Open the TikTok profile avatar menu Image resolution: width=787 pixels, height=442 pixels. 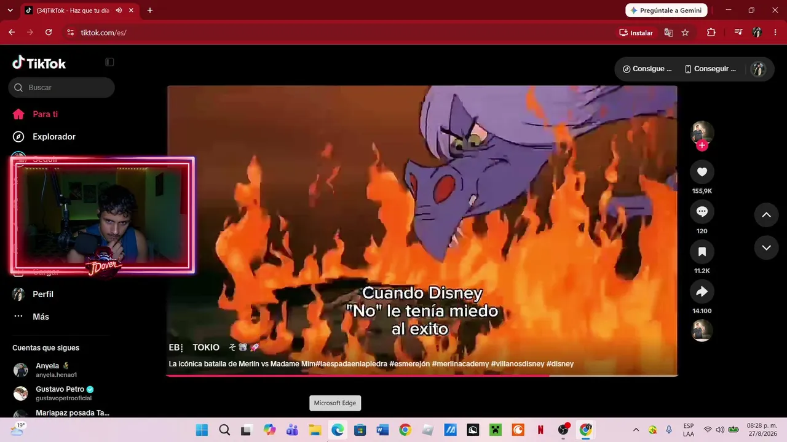pyautogui.click(x=759, y=69)
